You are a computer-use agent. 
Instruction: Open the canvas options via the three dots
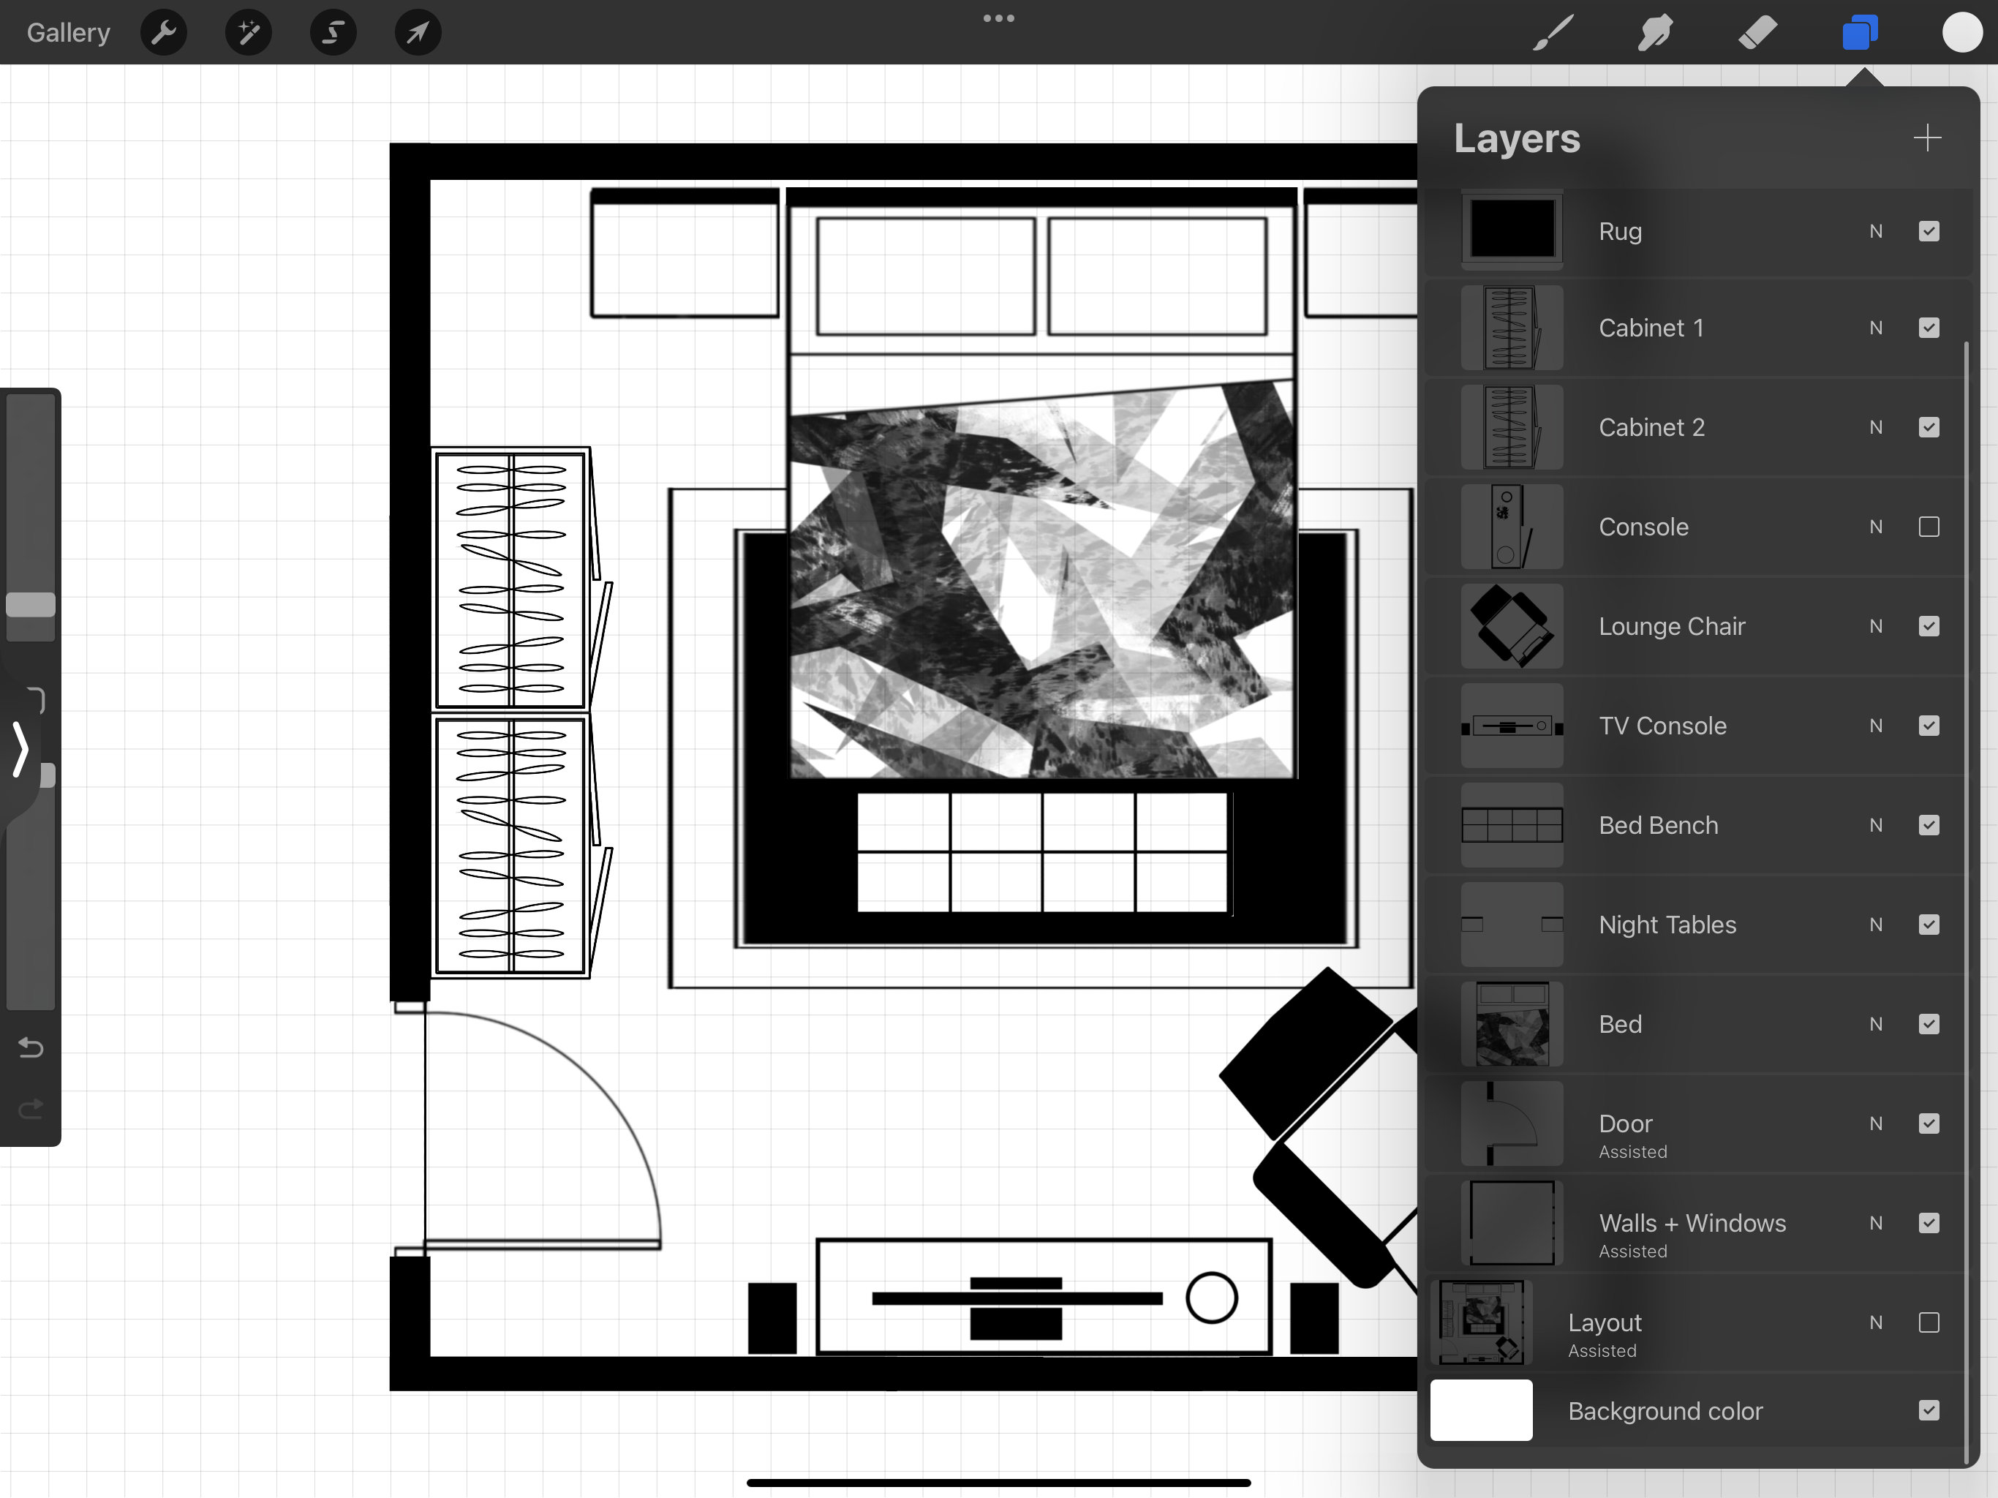pos(998,17)
